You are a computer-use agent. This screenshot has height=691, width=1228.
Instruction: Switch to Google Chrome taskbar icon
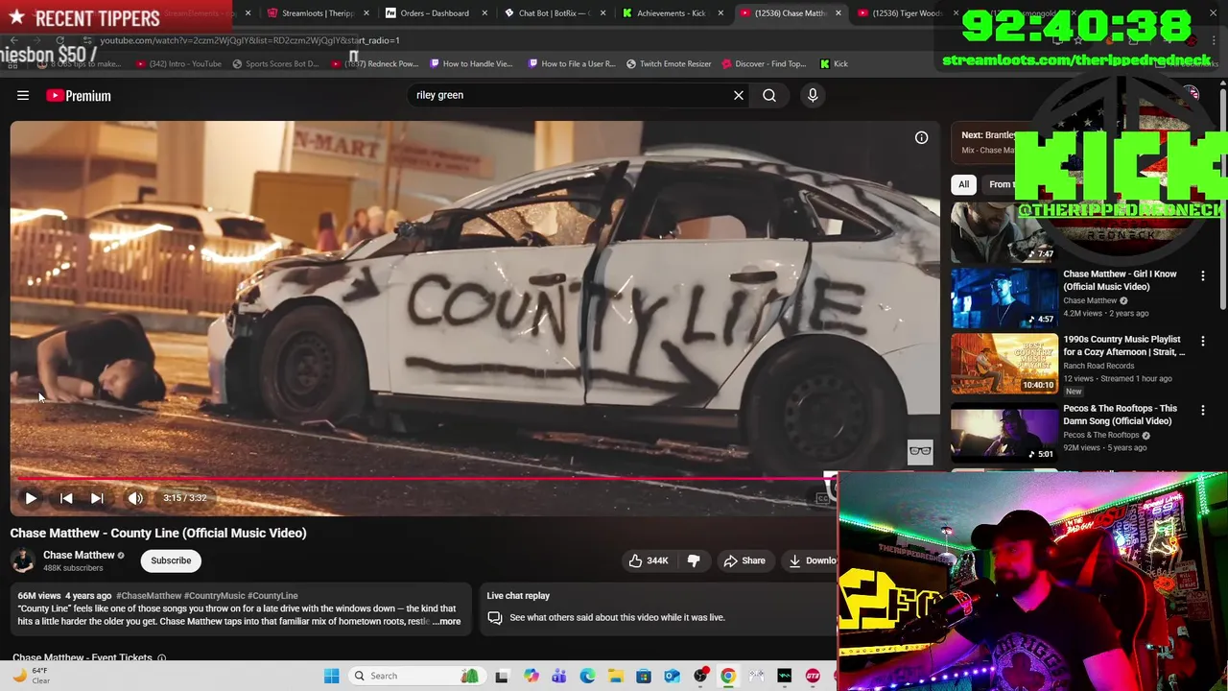[728, 676]
